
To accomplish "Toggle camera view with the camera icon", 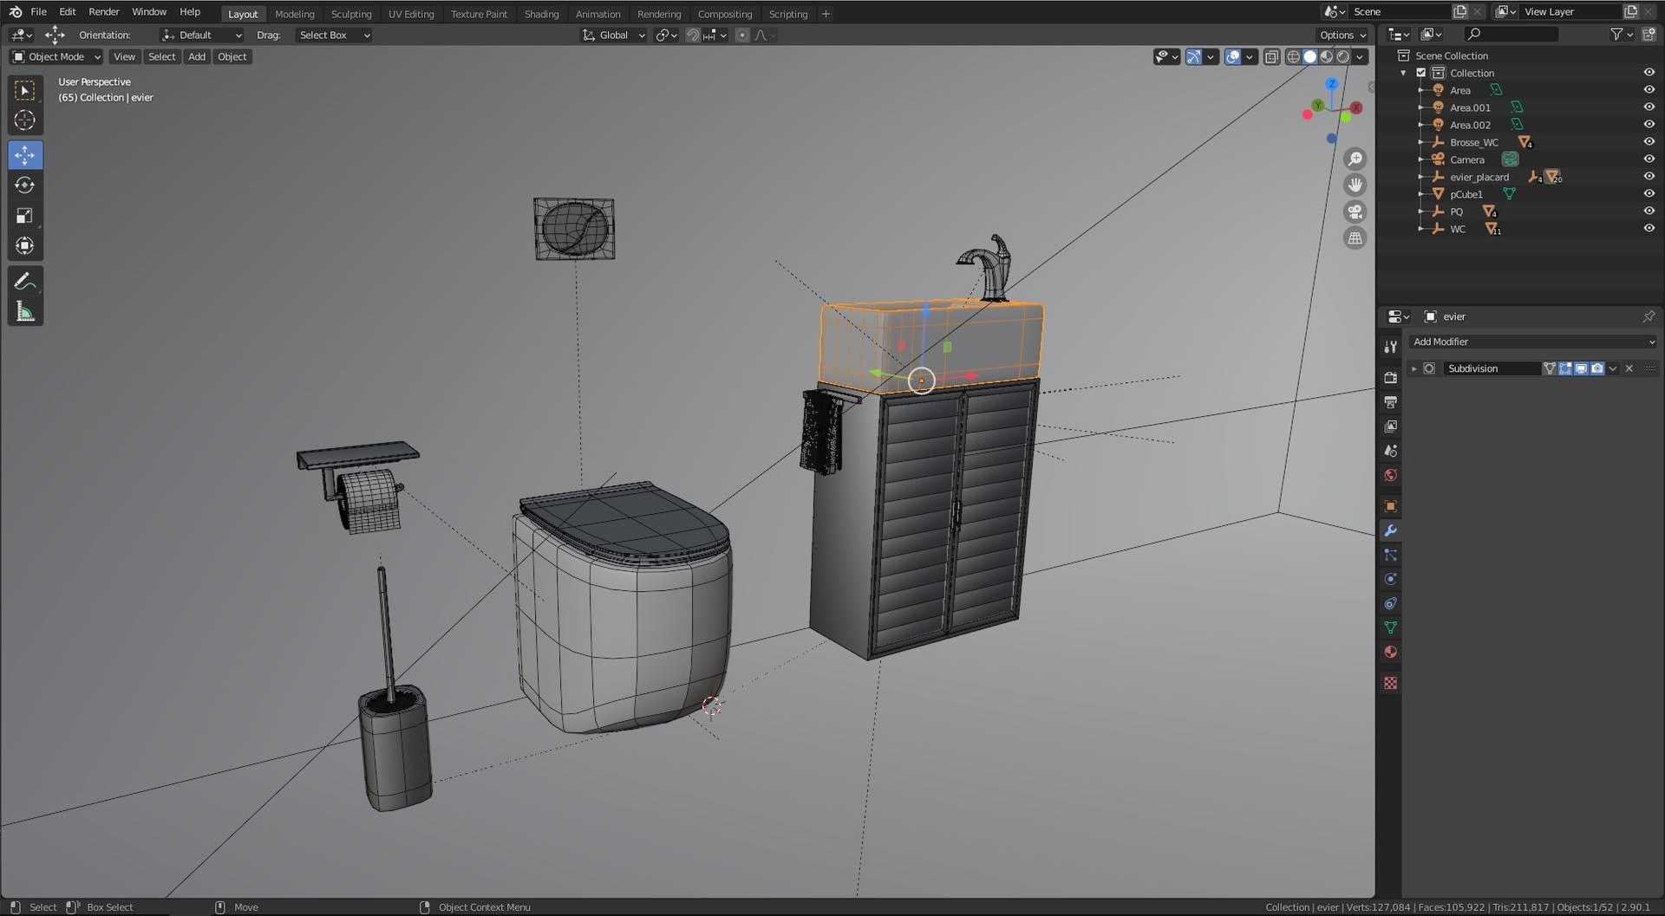I will (1355, 211).
